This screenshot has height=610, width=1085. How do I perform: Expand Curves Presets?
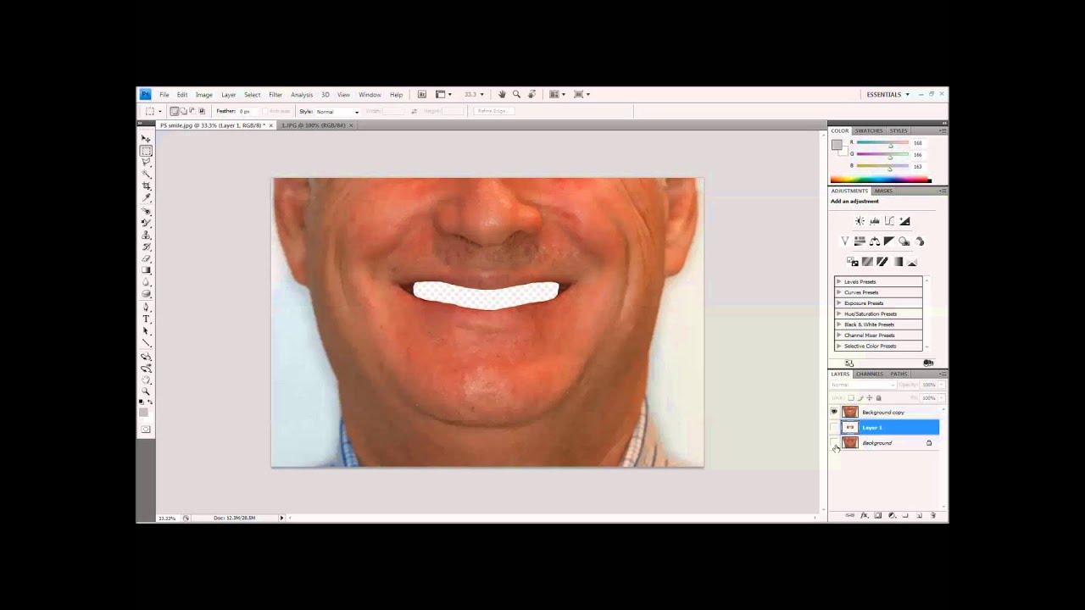click(x=839, y=292)
